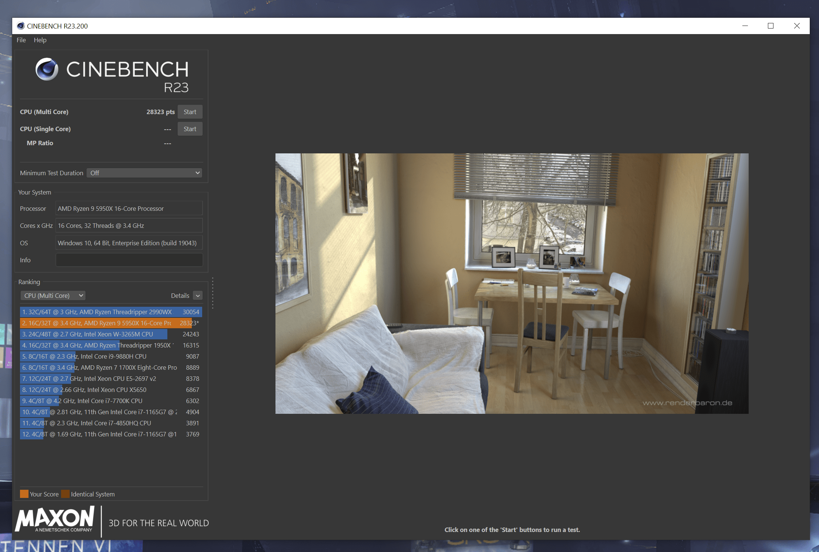This screenshot has width=819, height=552.
Task: Select ranking row Ryzen 7 1700X Eight-Core
Action: click(x=111, y=368)
